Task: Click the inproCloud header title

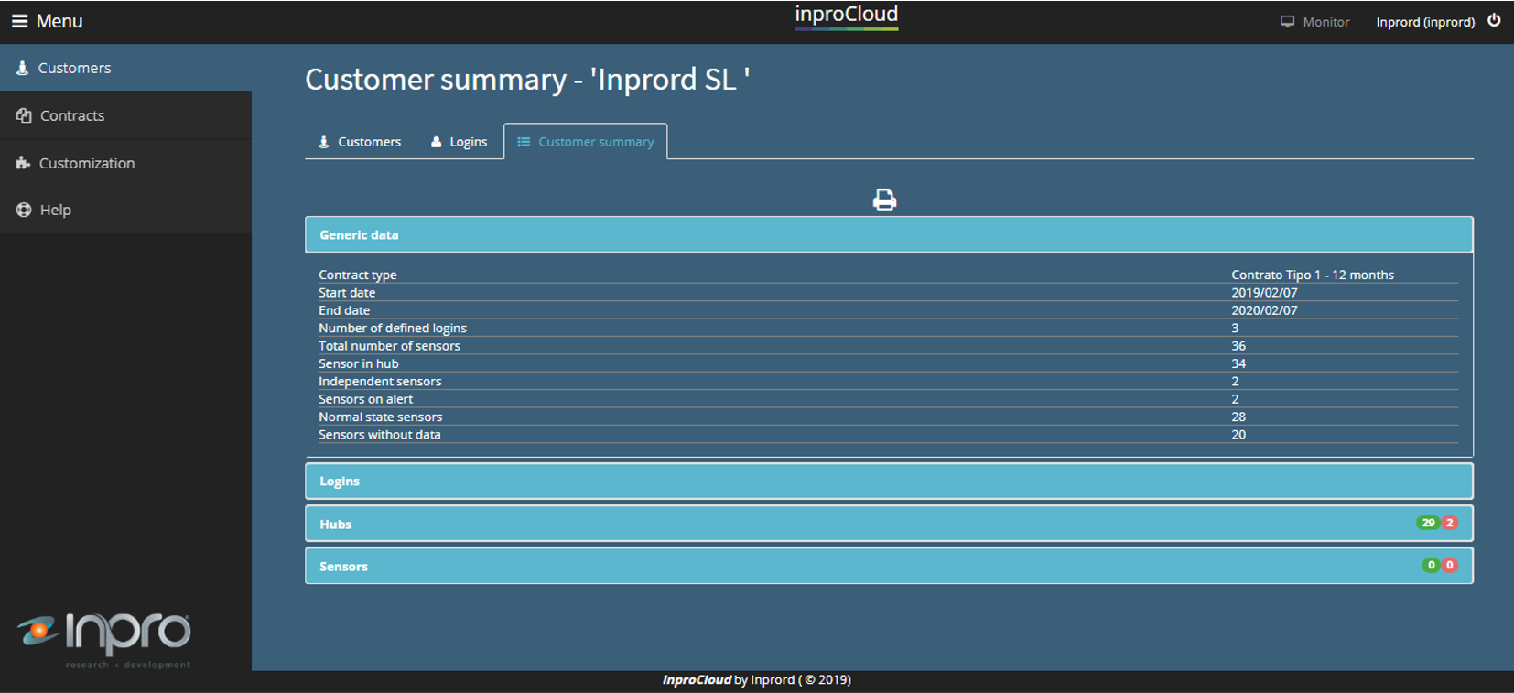Action: (847, 15)
